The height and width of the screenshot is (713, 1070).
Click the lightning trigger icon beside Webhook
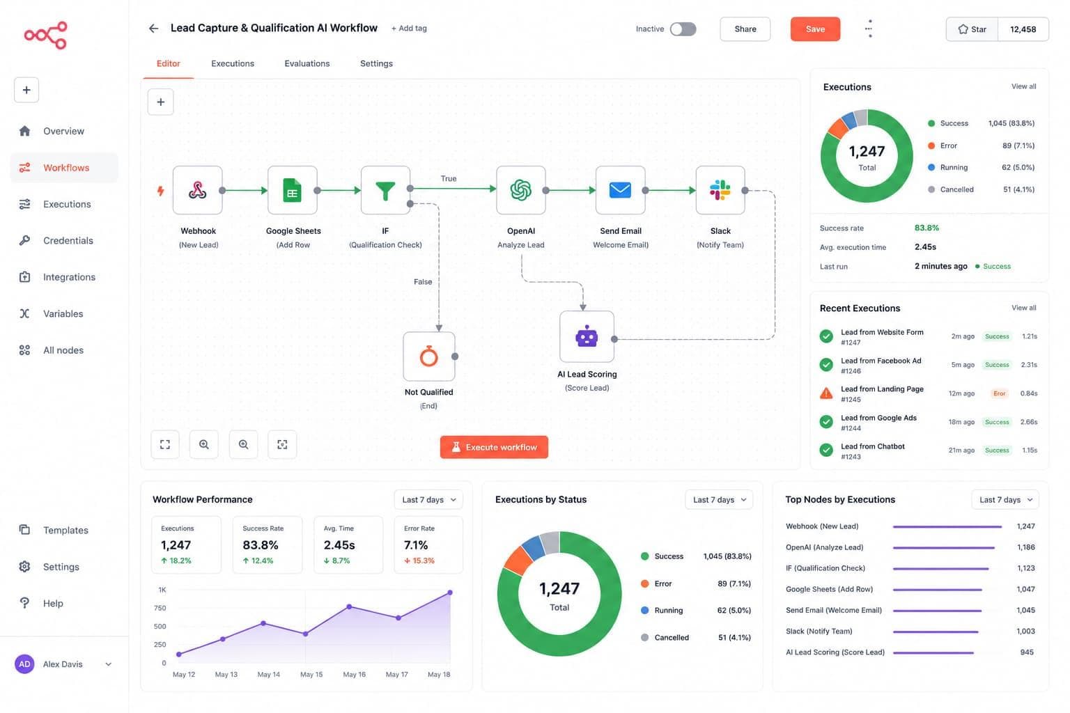[x=160, y=191]
